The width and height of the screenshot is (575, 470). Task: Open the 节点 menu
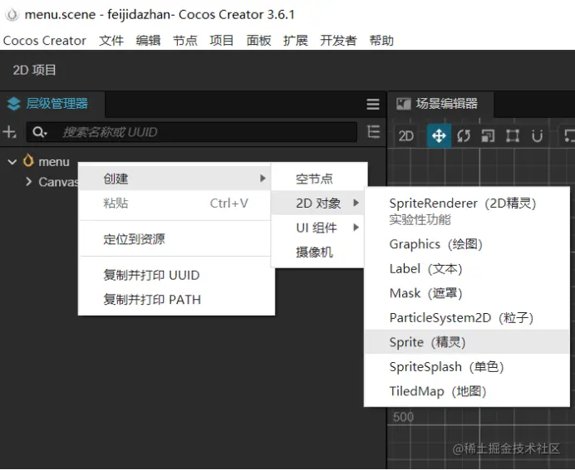coord(185,41)
